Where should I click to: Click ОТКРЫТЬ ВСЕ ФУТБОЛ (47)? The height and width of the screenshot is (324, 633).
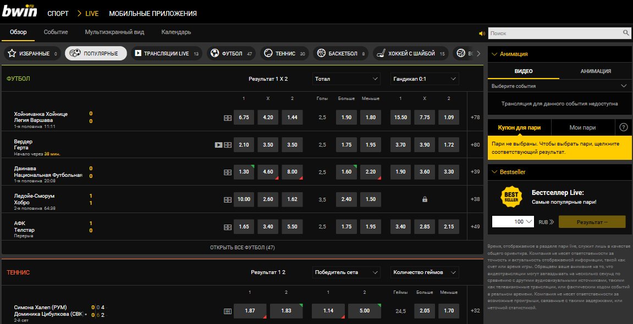pyautogui.click(x=242, y=248)
